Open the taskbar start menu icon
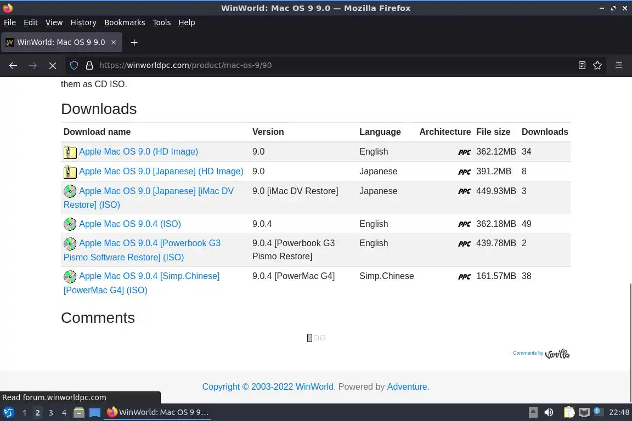Viewport: 632px width, 421px height. [x=8, y=413]
